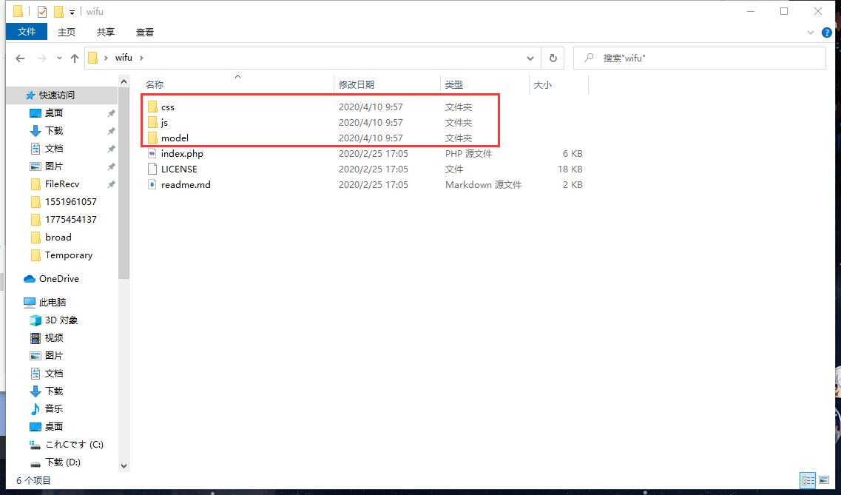The height and width of the screenshot is (495, 841).
Task: Switch to large icons view layout
Action: point(825,480)
